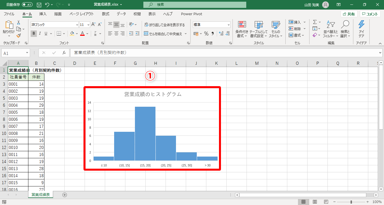Open the Power Pivot ribbon tab
The height and width of the screenshot is (205, 384).
[x=191, y=14]
